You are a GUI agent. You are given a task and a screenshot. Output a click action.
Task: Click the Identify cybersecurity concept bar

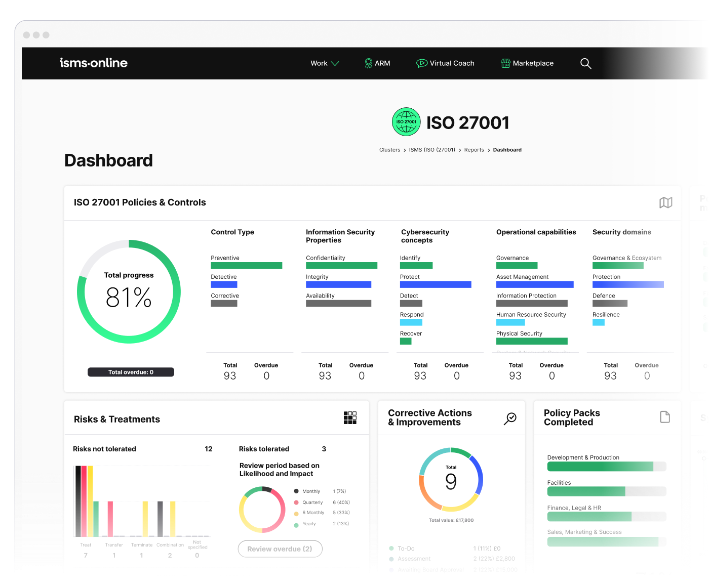[x=416, y=266]
